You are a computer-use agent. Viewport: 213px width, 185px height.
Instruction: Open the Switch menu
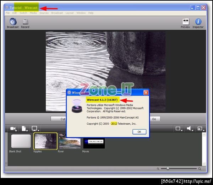click(x=23, y=13)
